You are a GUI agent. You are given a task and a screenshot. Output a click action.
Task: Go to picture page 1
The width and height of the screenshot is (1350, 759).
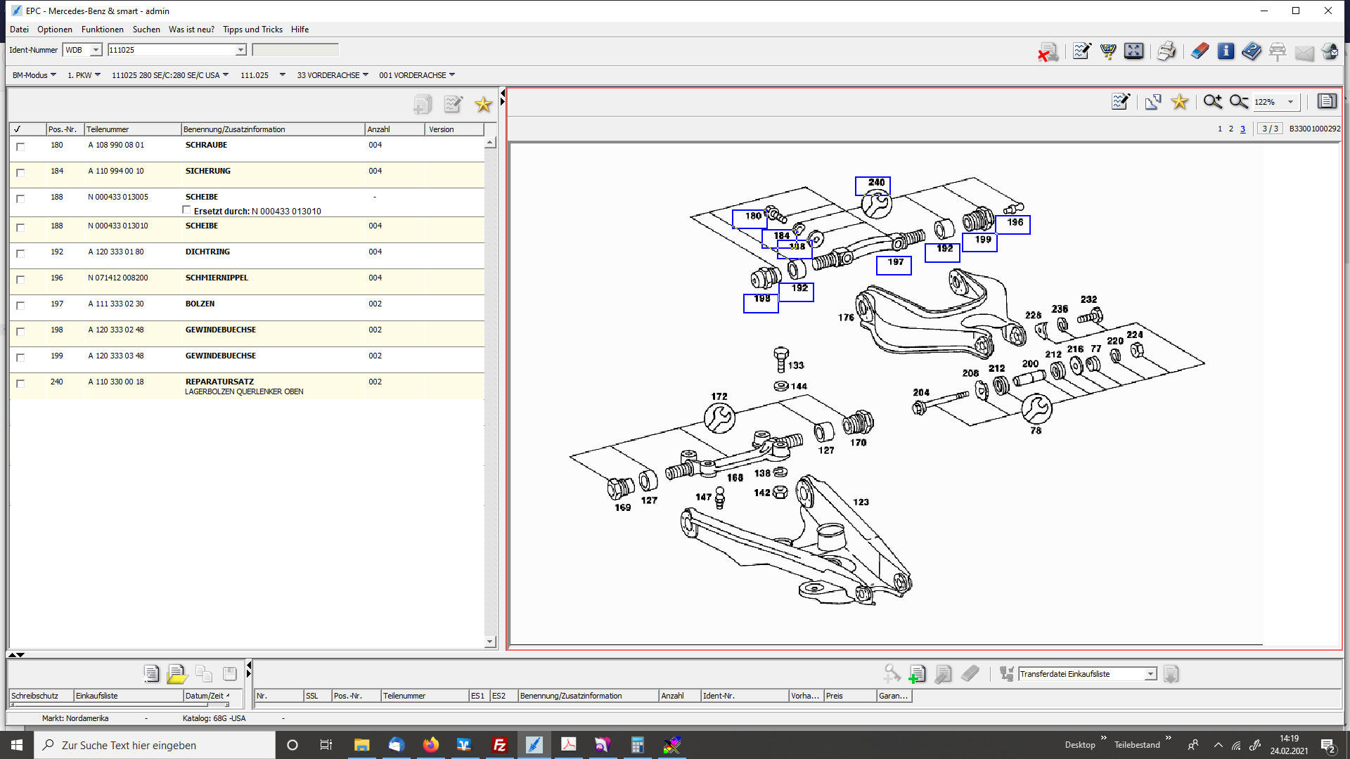tap(1220, 129)
